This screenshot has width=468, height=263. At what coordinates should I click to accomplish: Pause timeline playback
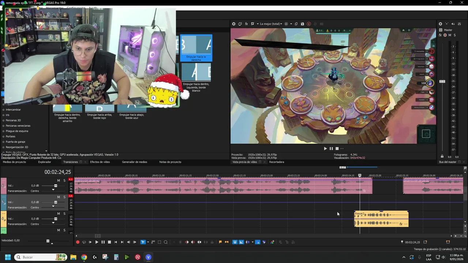pos(103,242)
